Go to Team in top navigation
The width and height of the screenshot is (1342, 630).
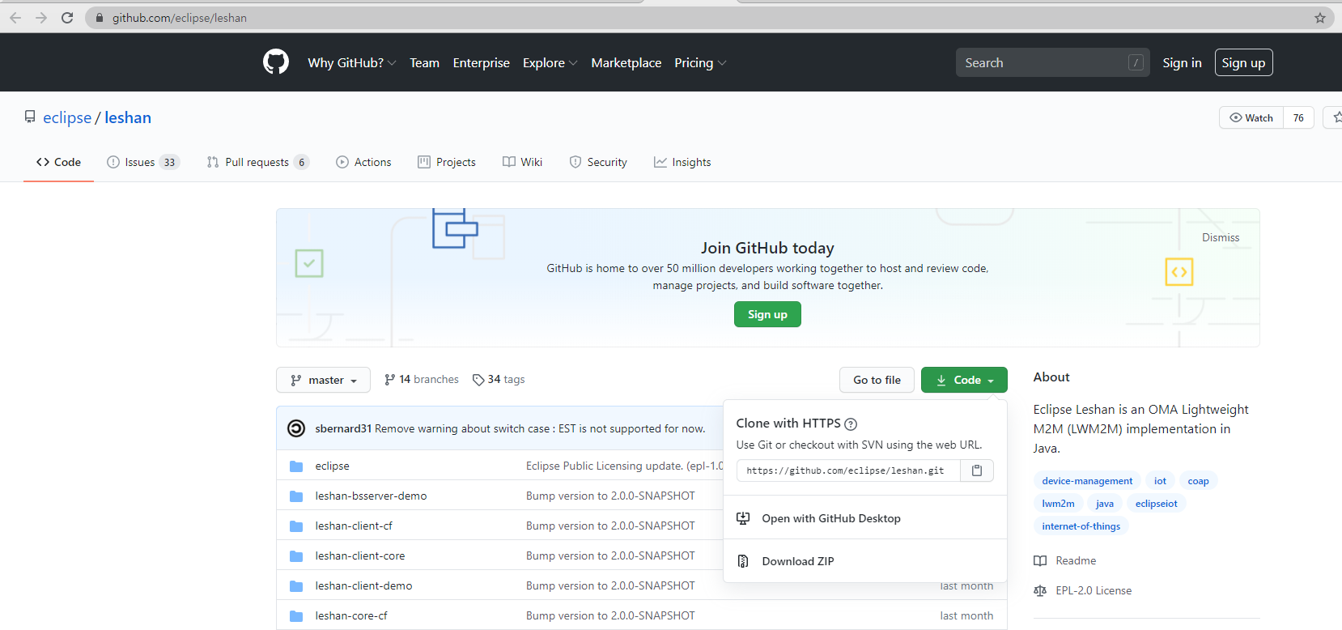coord(424,62)
